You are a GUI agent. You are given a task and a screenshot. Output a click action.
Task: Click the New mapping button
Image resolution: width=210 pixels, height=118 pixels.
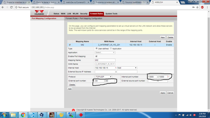click(163, 37)
